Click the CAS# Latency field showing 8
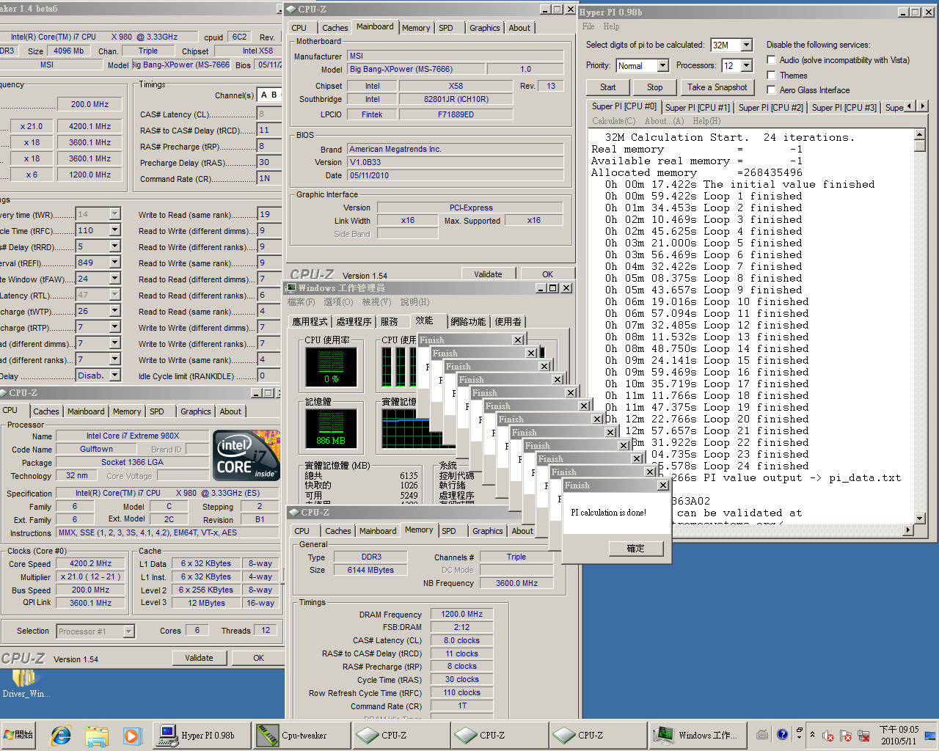Viewport: 939px width, 751px height. click(268, 114)
